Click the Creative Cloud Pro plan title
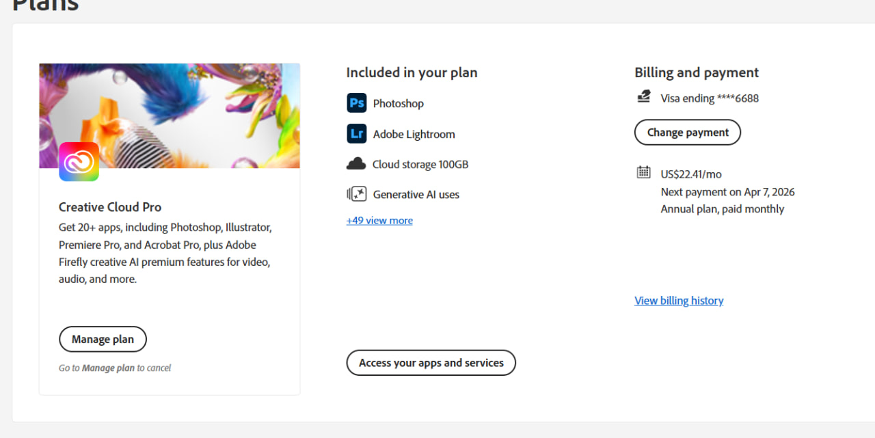875x438 pixels. [110, 207]
